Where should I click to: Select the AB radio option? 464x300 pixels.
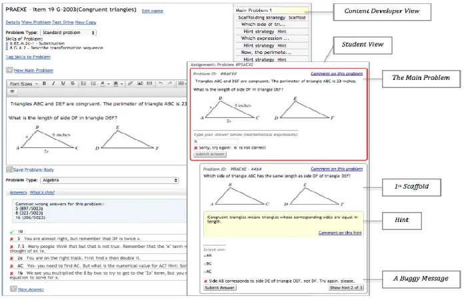[205, 255]
